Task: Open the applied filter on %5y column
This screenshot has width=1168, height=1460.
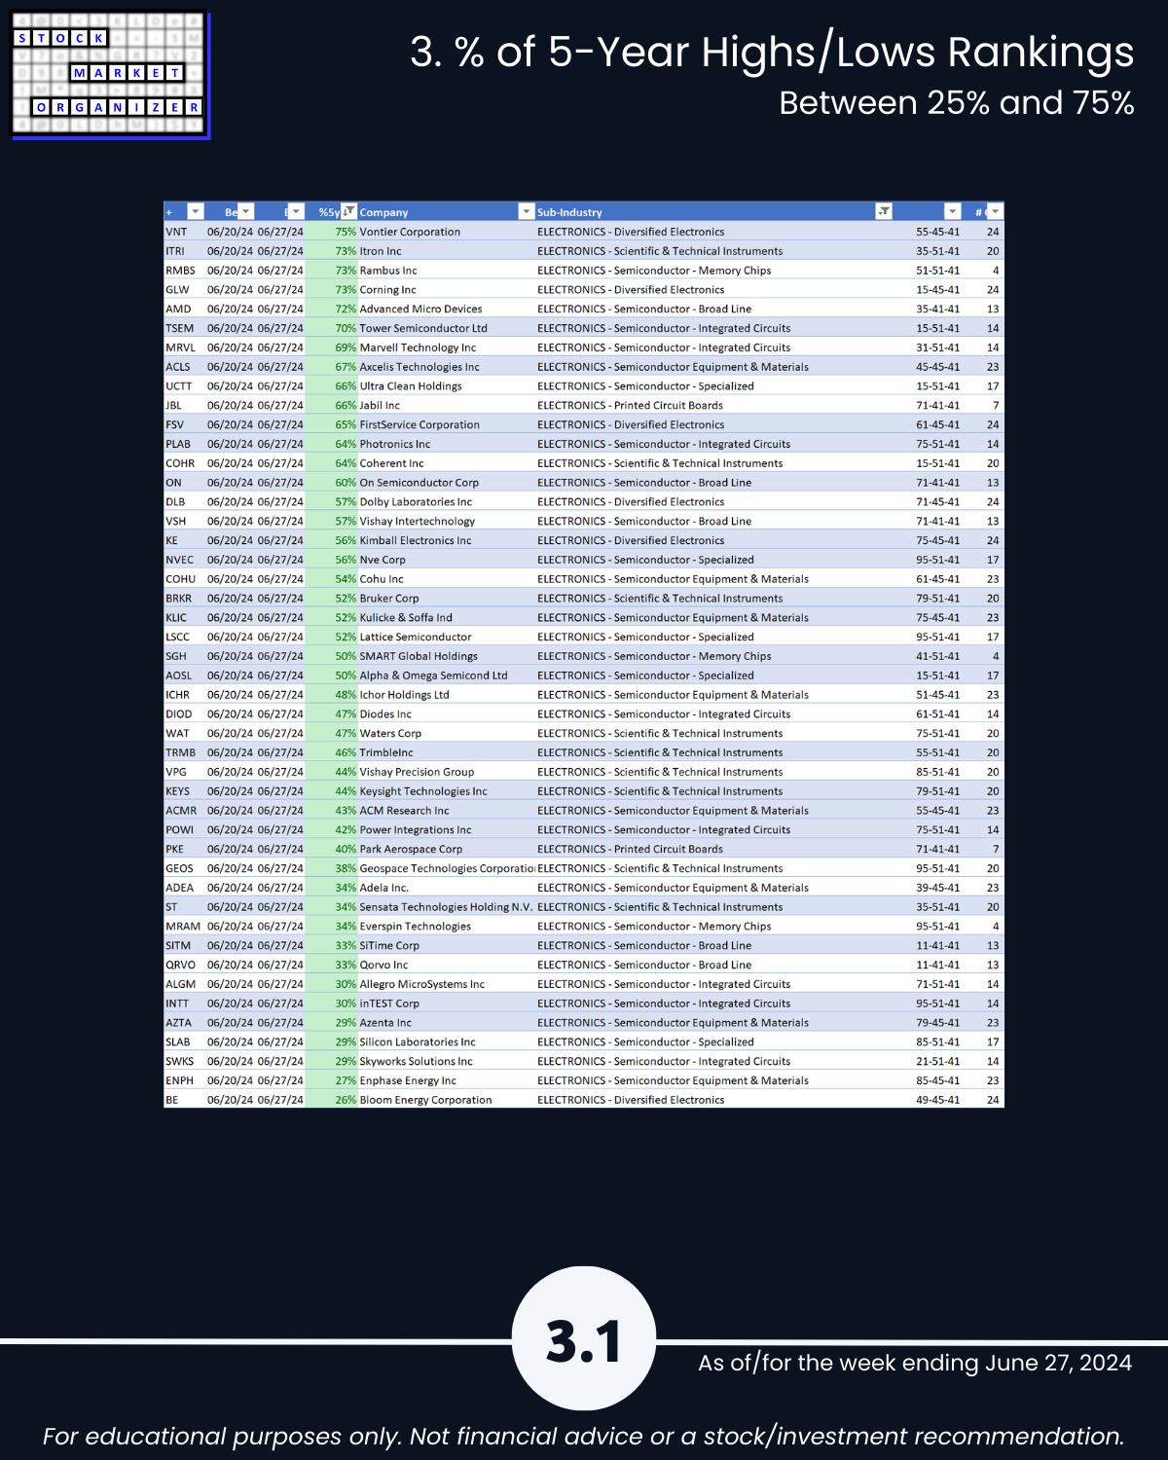Action: tap(349, 211)
